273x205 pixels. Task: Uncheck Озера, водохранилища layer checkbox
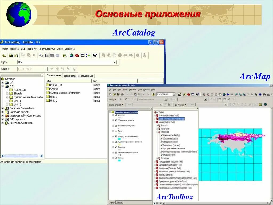(x=116, y=136)
